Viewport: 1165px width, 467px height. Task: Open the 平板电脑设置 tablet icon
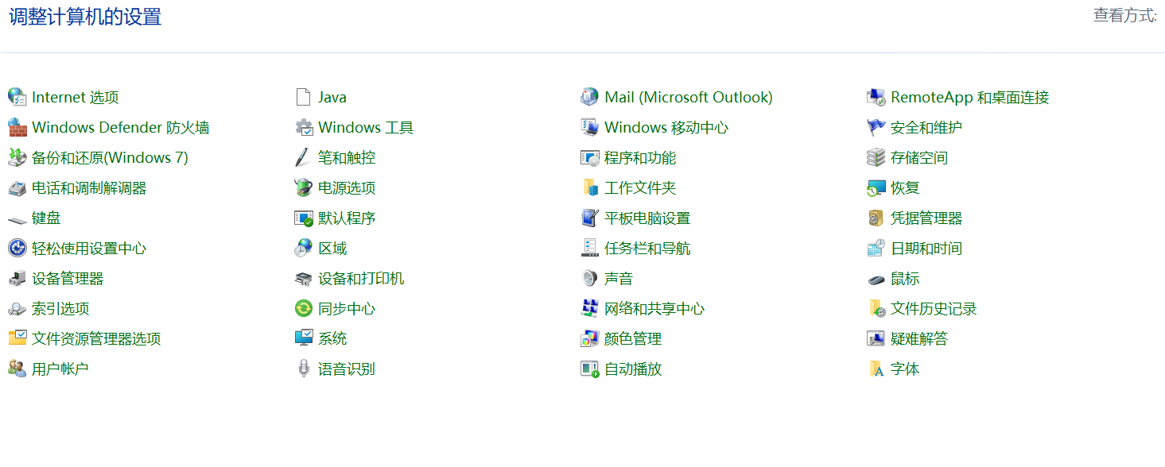point(590,218)
